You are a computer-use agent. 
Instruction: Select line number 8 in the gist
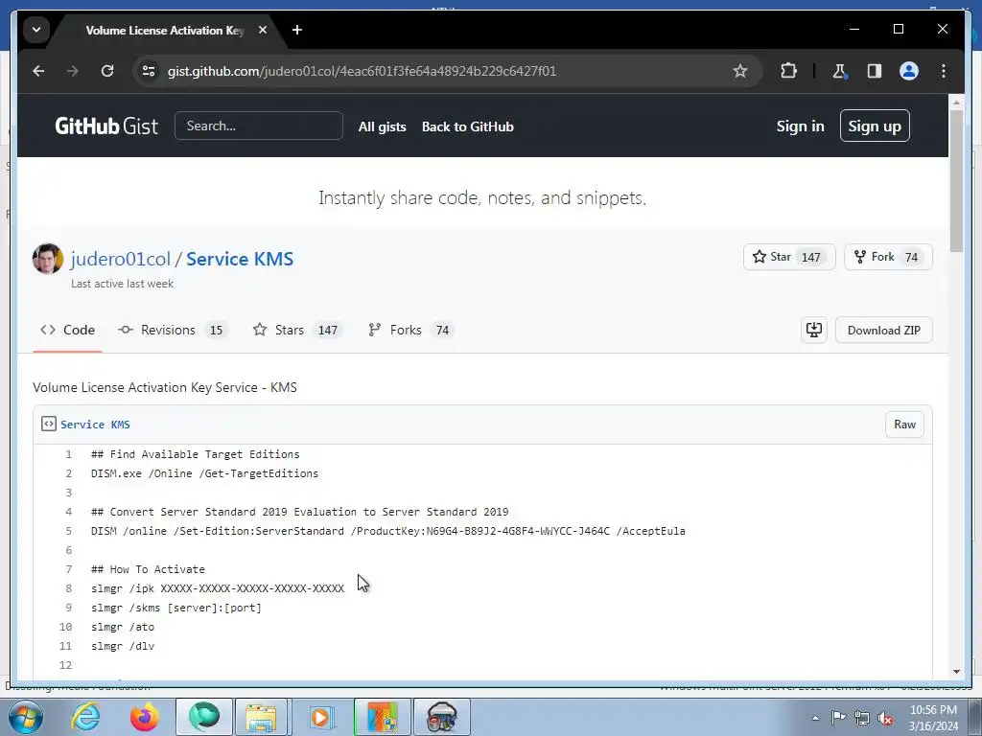pyautogui.click(x=68, y=588)
